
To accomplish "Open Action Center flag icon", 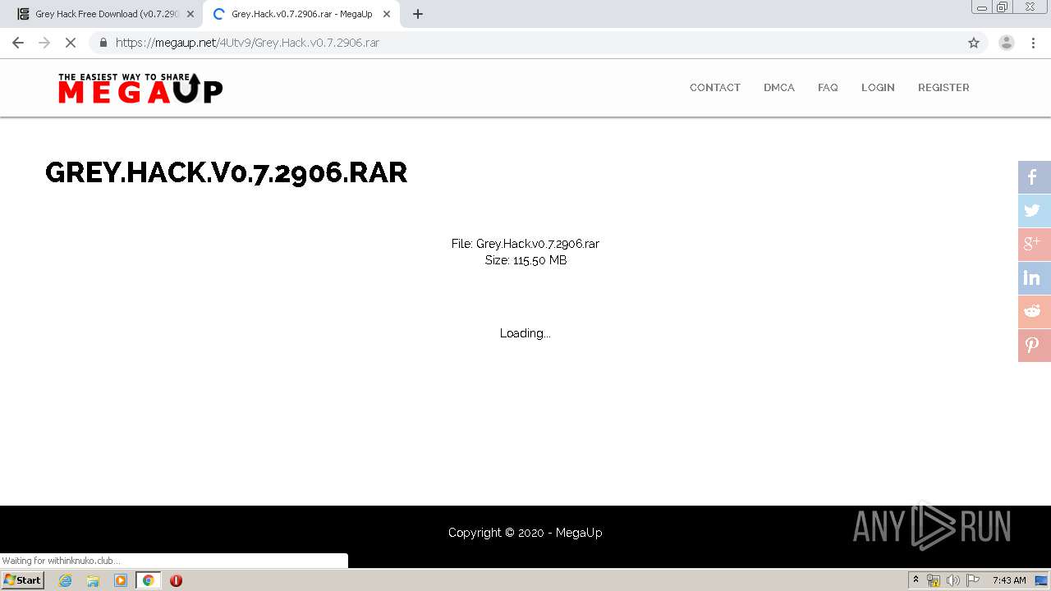I will (x=973, y=580).
